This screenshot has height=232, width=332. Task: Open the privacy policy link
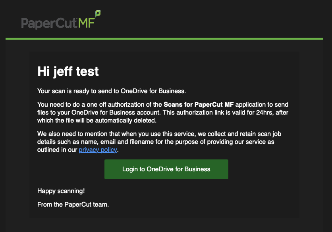click(98, 150)
